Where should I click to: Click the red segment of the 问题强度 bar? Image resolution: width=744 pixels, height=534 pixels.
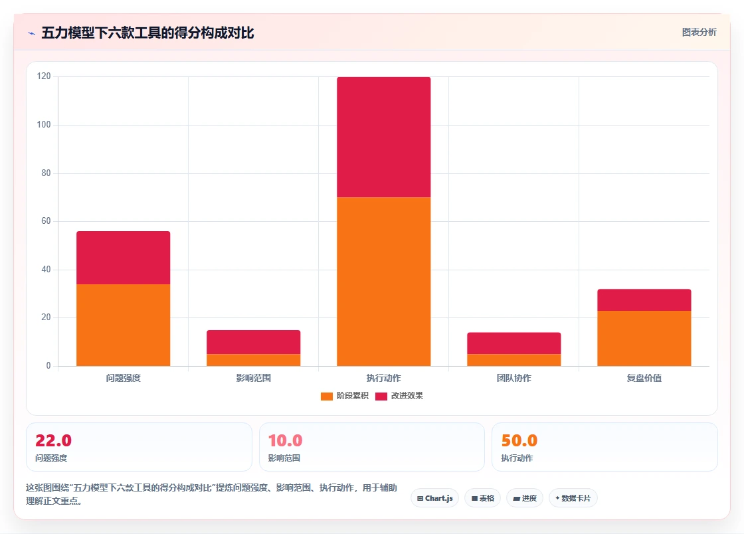coord(124,258)
